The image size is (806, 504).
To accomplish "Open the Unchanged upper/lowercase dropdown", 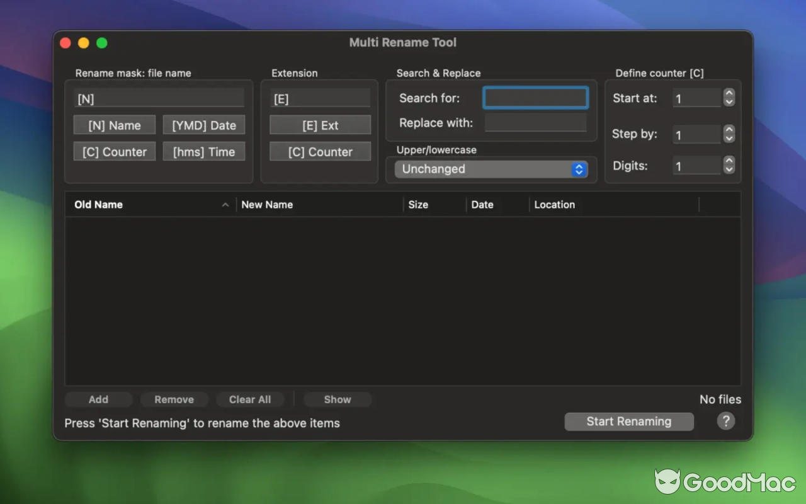I will pyautogui.click(x=491, y=169).
